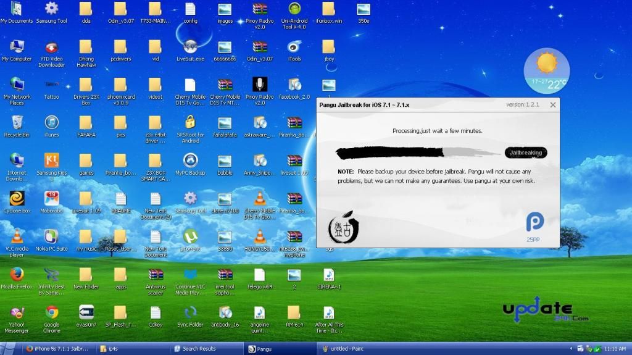This screenshot has height=355, width=632.
Task: Click the weather widget showing 22°C
Action: (x=546, y=70)
